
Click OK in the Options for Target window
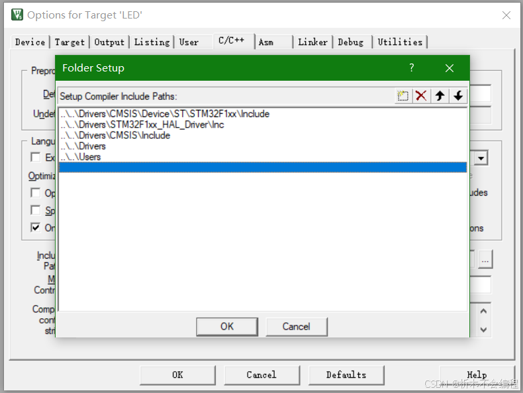(177, 375)
